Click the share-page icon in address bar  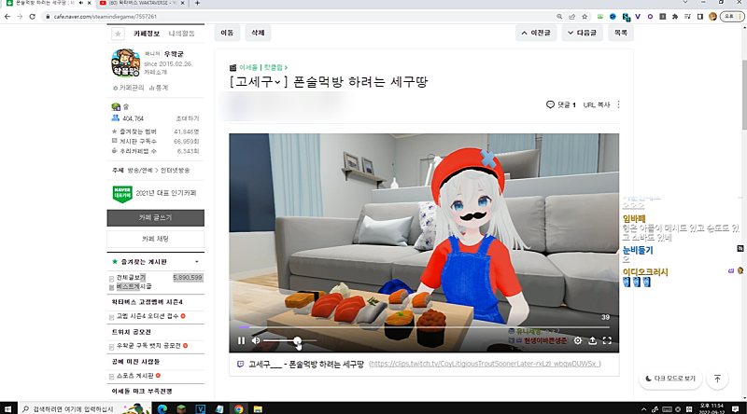coord(571,17)
